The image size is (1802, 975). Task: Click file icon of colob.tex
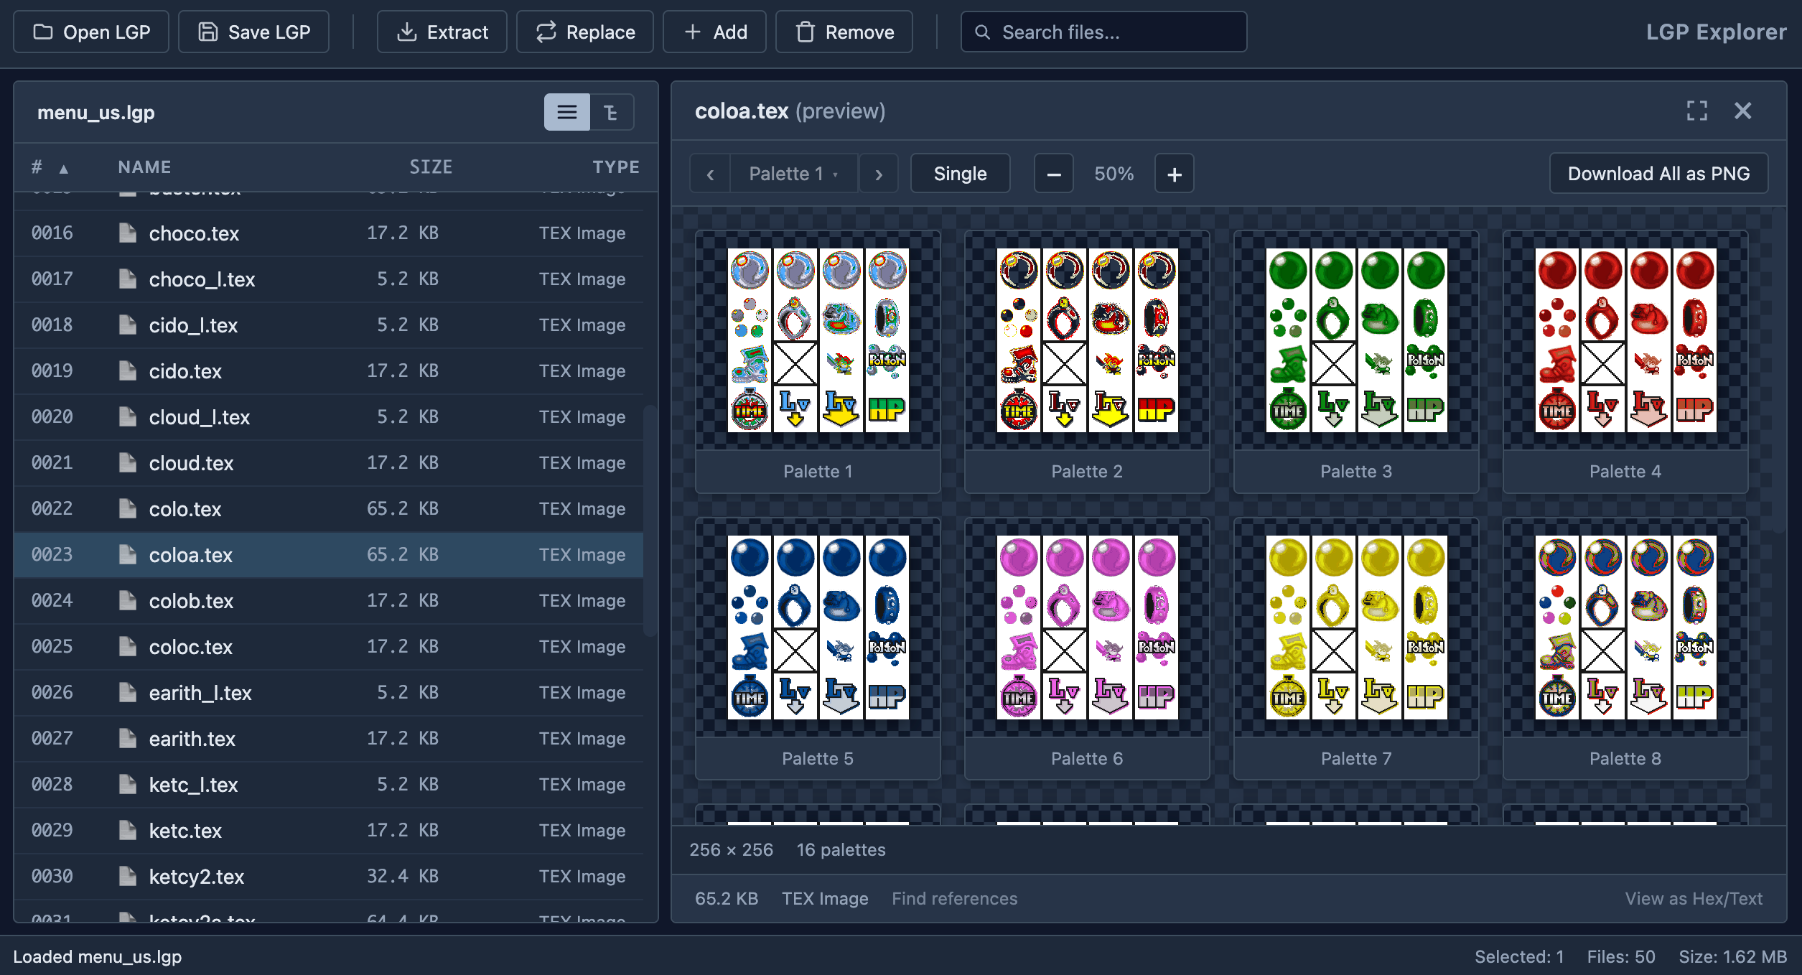pos(128,600)
